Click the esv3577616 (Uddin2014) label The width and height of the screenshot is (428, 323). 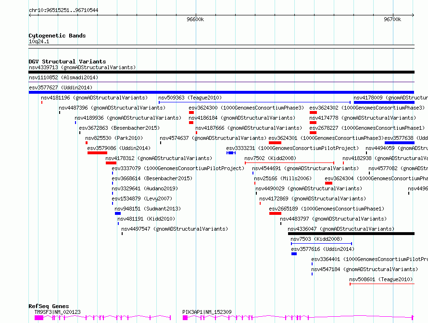tap(323, 249)
